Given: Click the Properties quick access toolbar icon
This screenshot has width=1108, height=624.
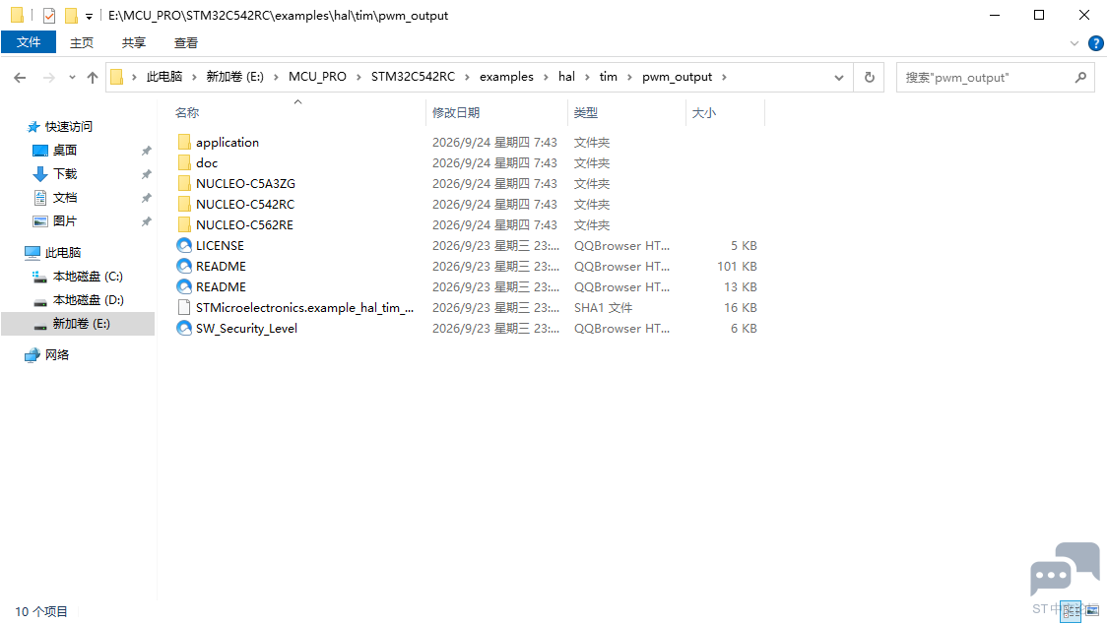Looking at the screenshot, I should [49, 15].
